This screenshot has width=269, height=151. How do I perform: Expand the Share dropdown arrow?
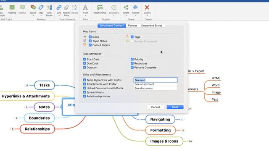click(126, 16)
